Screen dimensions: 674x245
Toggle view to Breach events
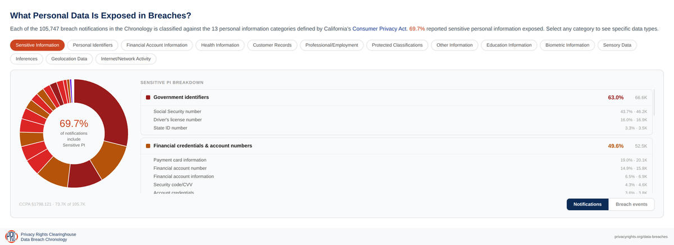[631, 205]
